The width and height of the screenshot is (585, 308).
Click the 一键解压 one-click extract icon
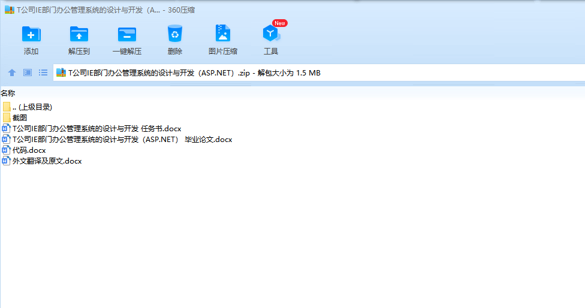(x=127, y=34)
